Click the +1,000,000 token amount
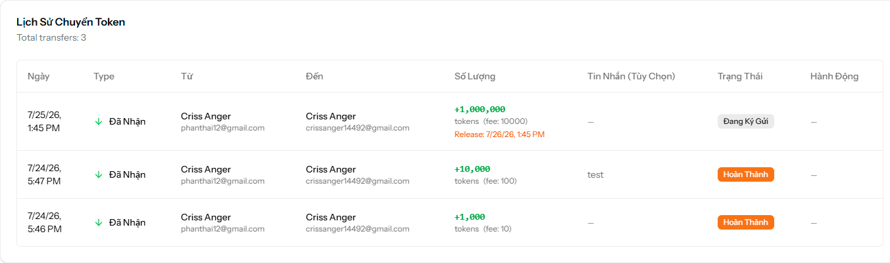 [480, 110]
